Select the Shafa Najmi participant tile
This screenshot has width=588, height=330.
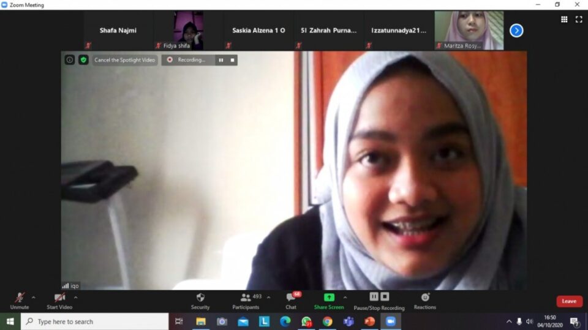point(118,31)
